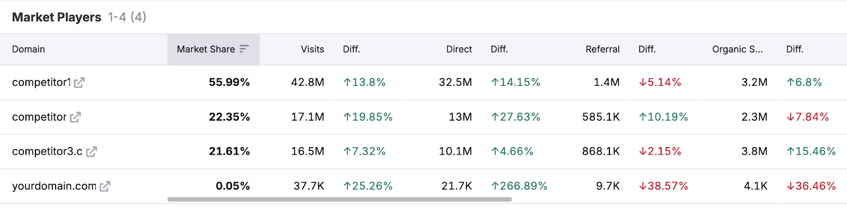The image size is (847, 209).
Task: Click the Market Players heading
Action: tap(57, 17)
